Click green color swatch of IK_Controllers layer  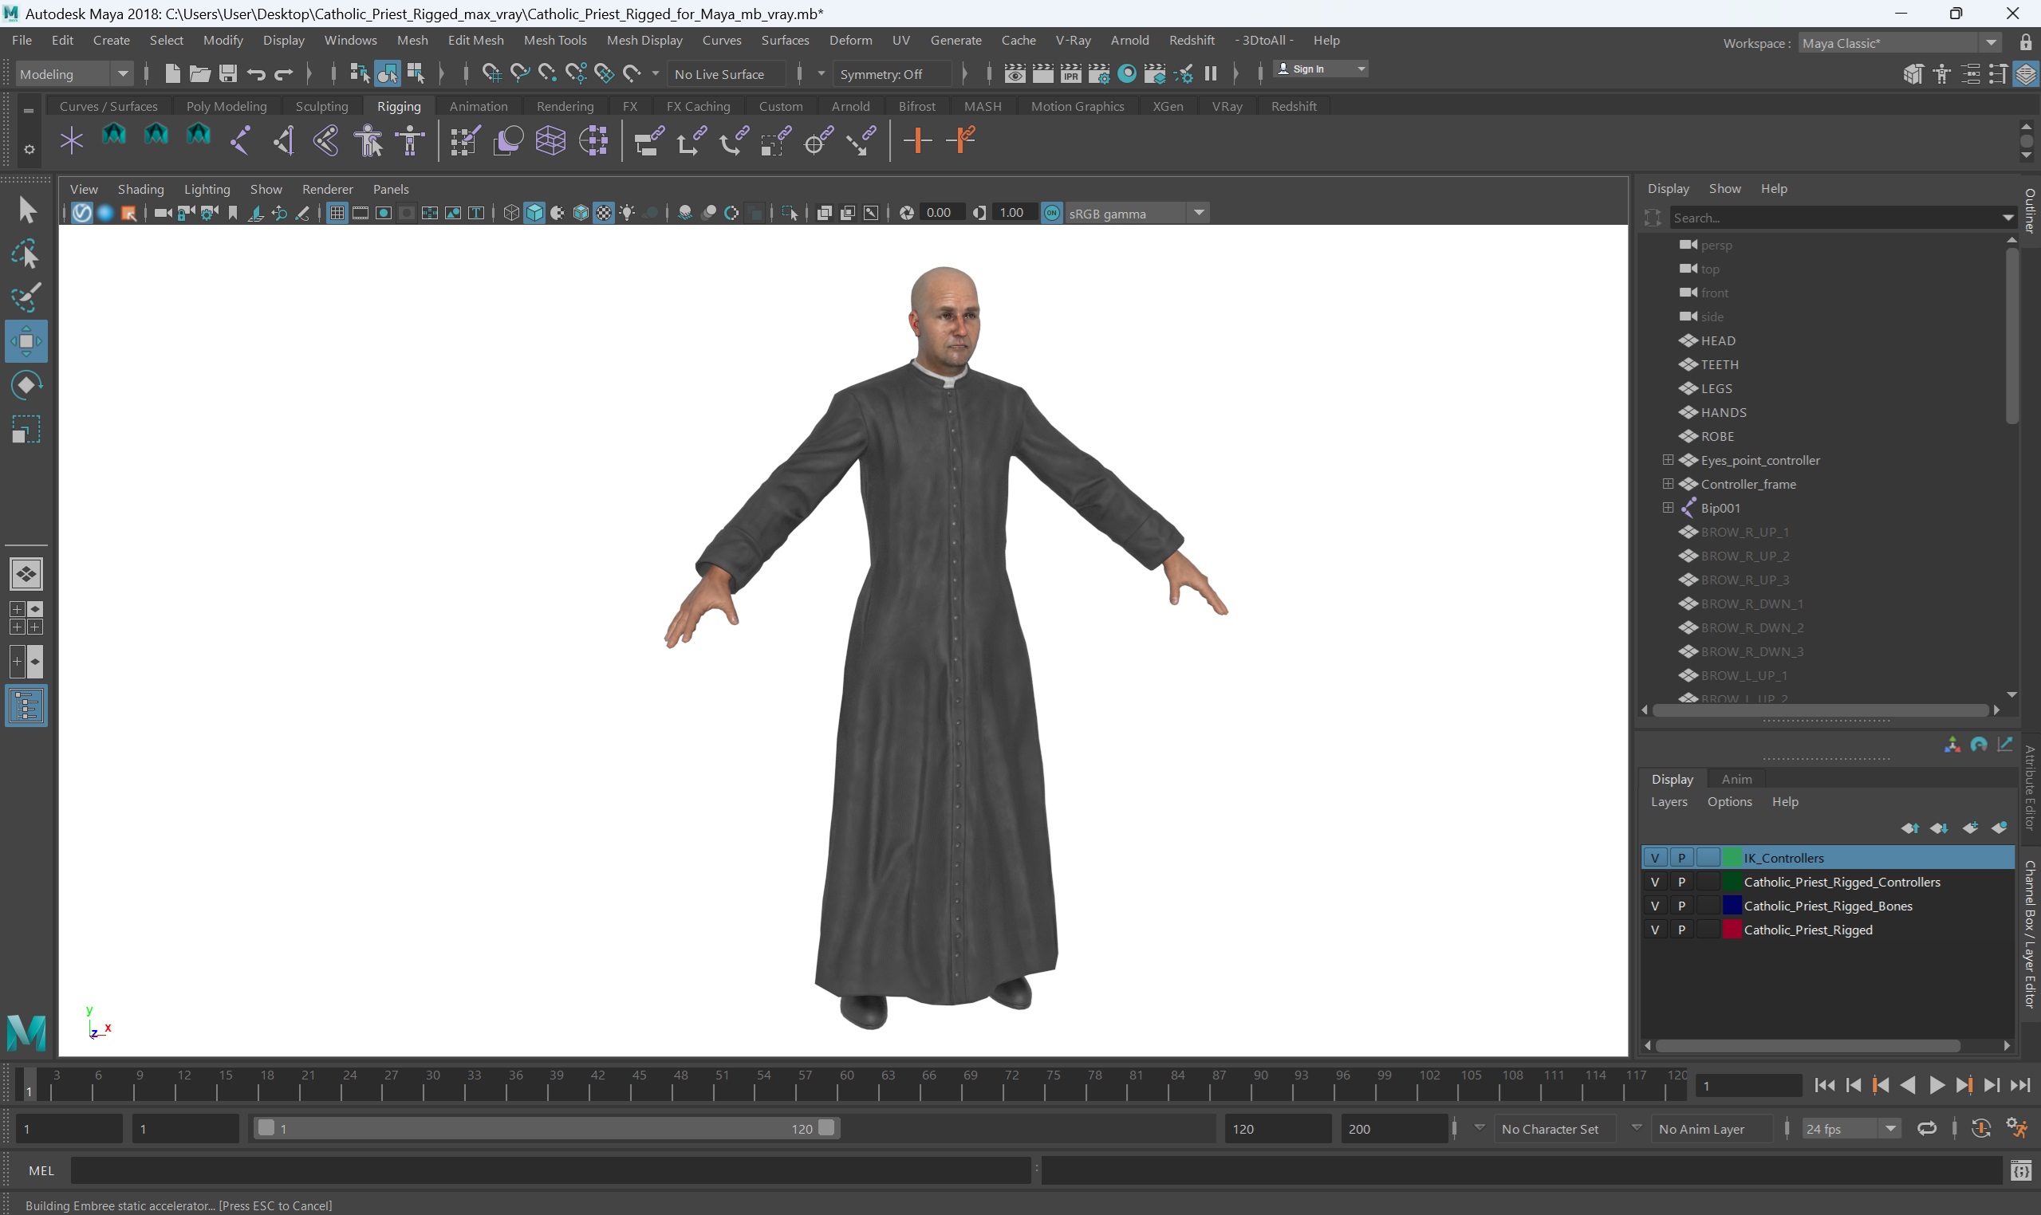coord(1732,857)
